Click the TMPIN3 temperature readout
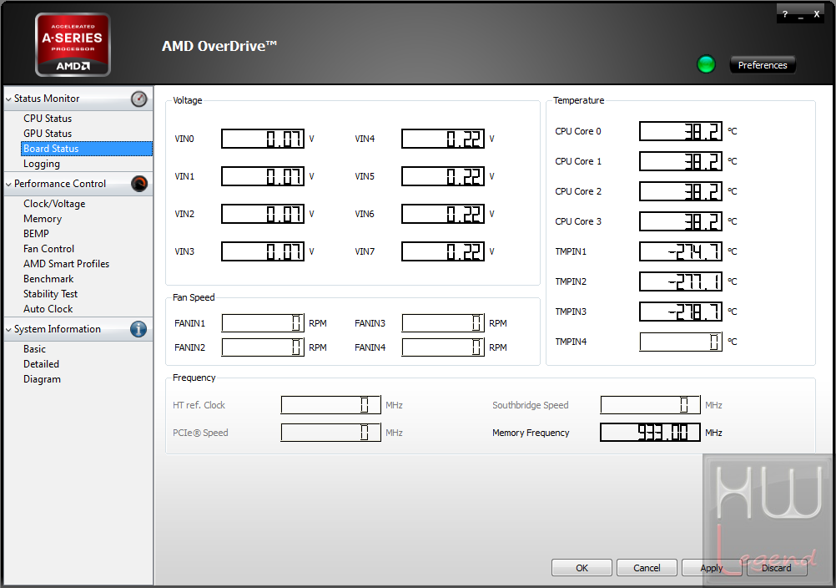The width and height of the screenshot is (836, 588). click(681, 312)
